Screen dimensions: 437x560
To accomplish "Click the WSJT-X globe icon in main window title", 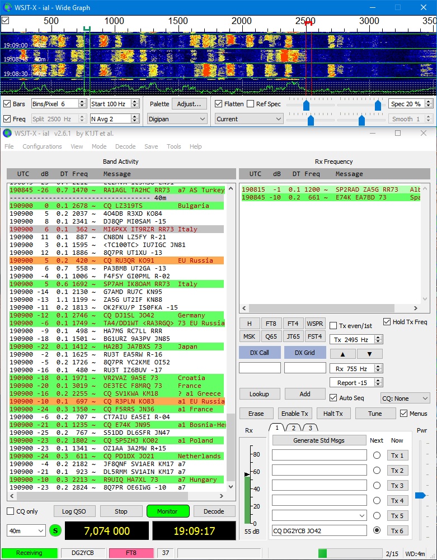I will point(7,133).
